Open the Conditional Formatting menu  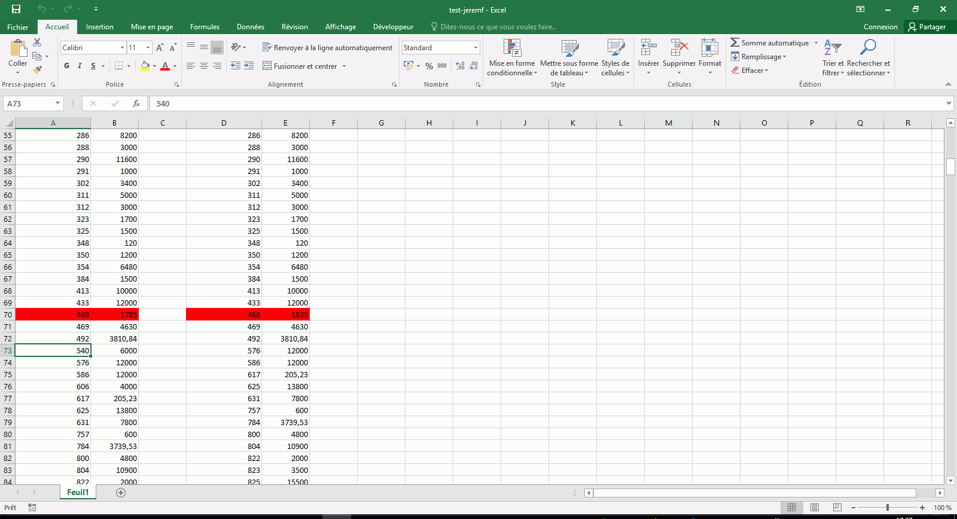click(512, 58)
